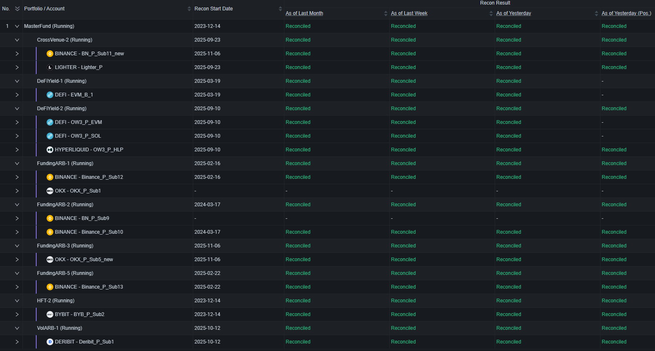Click the DeFi icon for OW3_P_EVM
The image size is (655, 351).
(50, 122)
